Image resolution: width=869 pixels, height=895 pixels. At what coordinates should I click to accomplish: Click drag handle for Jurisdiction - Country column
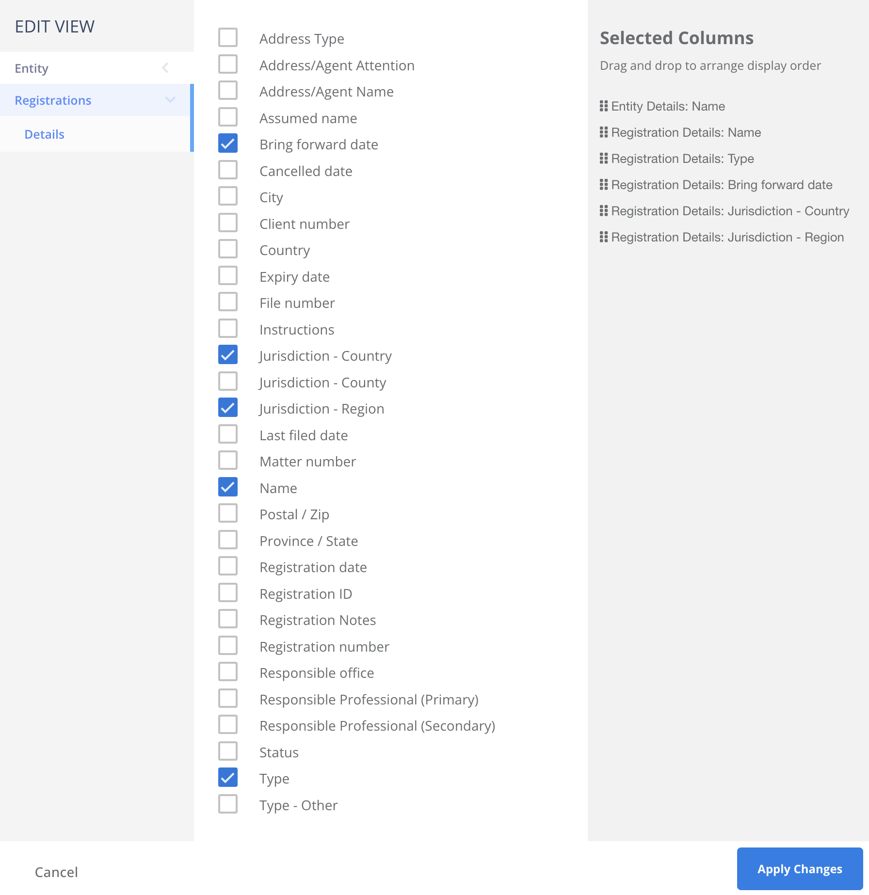point(604,211)
